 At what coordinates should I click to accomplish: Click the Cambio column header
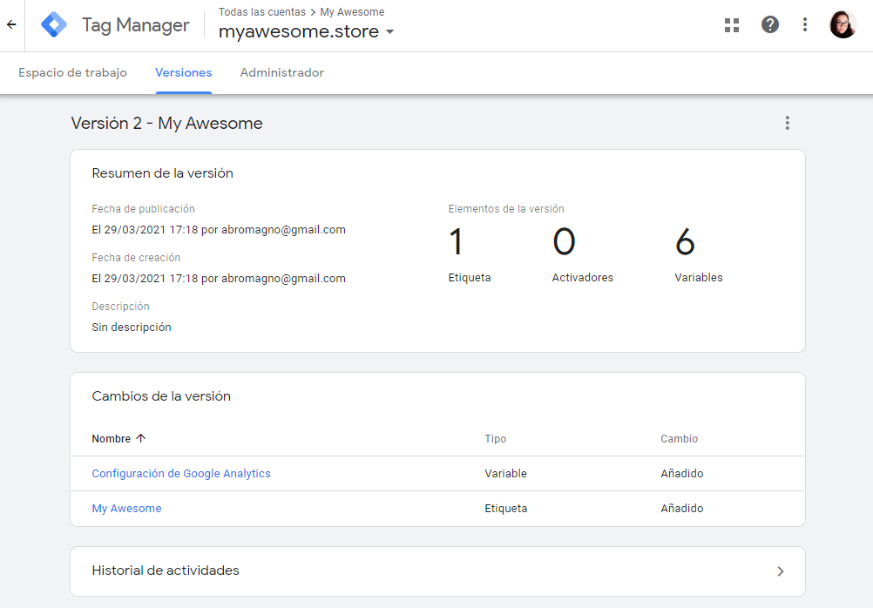[x=680, y=439]
